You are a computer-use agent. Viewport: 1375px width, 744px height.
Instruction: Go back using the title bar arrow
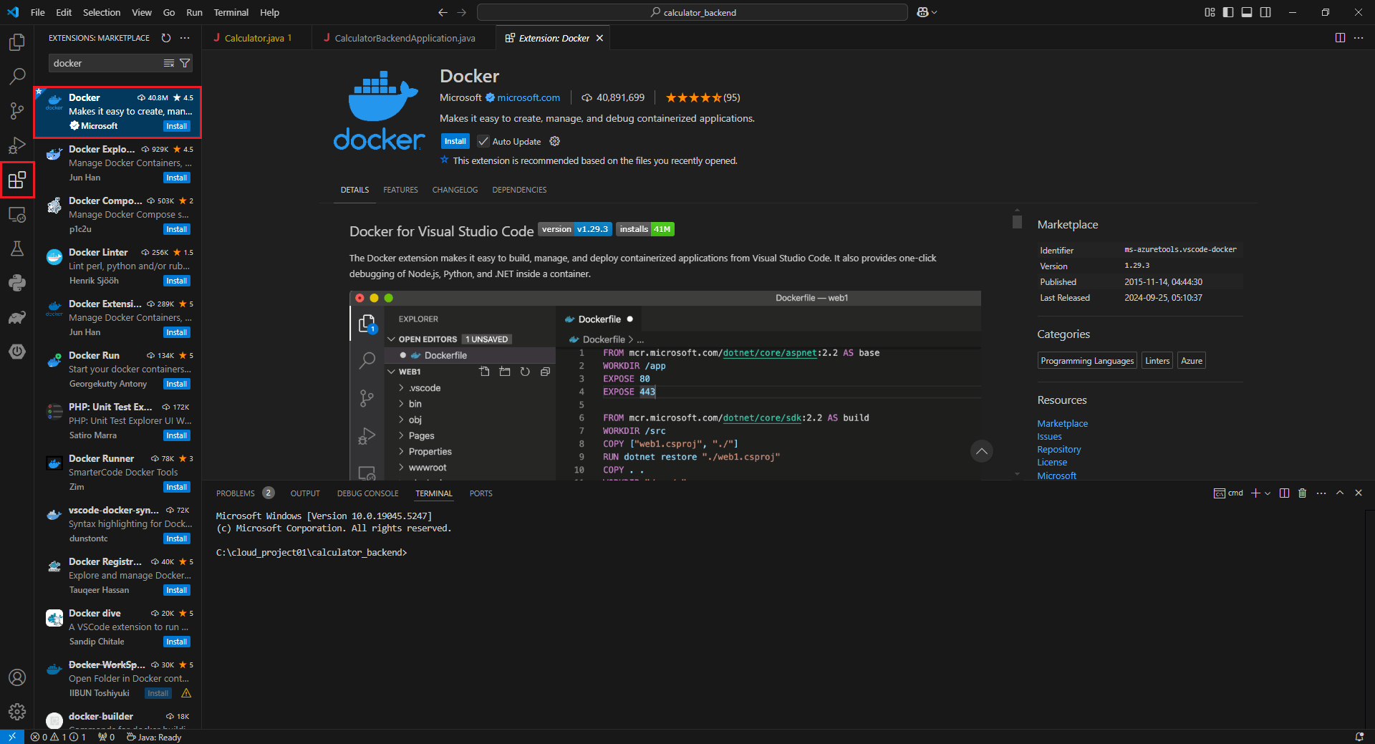(x=443, y=12)
